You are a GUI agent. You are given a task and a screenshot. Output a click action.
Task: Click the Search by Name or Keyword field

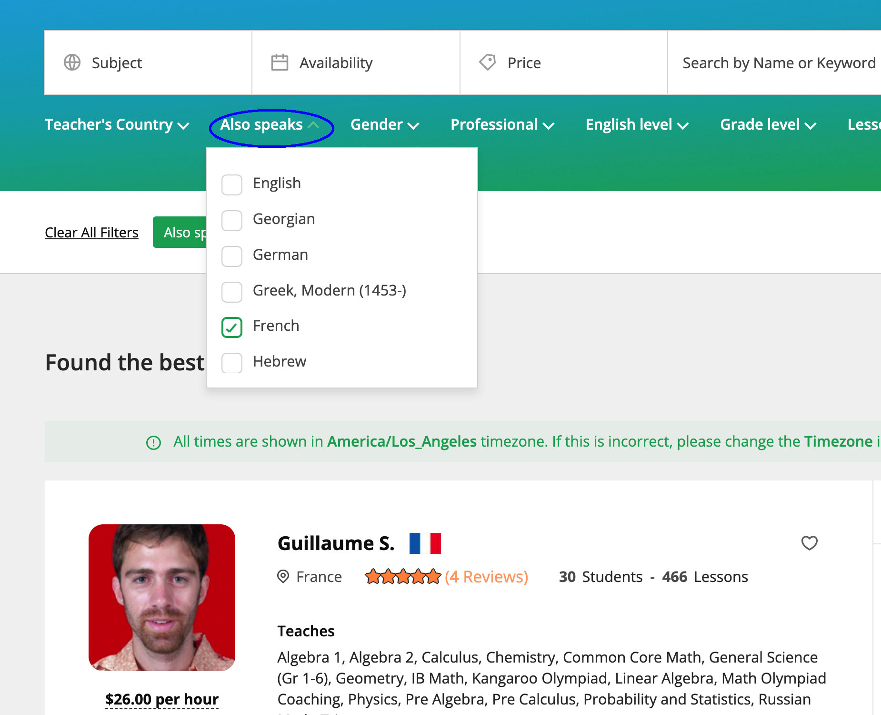[x=779, y=63]
